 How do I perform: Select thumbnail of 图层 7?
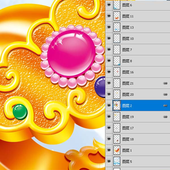point(117,50)
